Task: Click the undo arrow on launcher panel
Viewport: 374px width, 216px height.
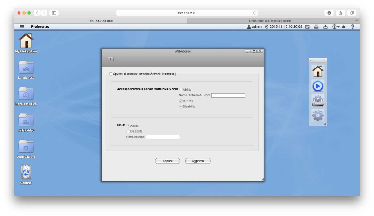Action: click(x=311, y=61)
